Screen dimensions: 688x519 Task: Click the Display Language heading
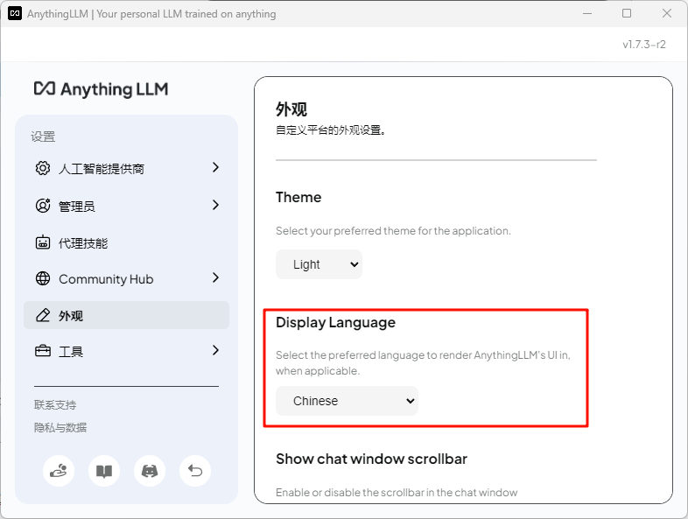coord(335,323)
